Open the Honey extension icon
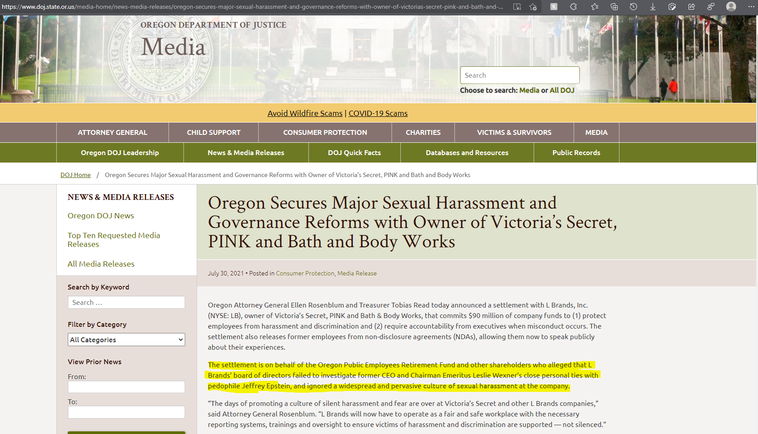The image size is (758, 434). (x=554, y=7)
